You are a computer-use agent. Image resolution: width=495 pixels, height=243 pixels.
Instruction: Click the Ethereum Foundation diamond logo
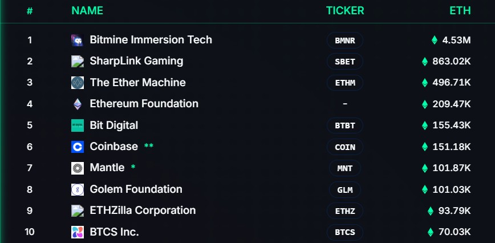point(77,104)
